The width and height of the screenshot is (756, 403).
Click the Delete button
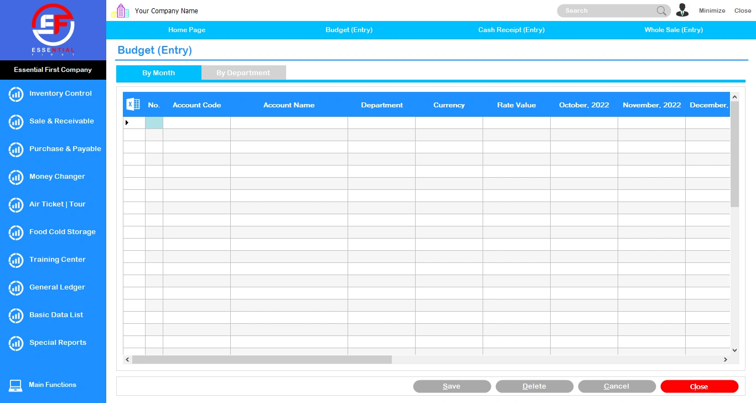[x=534, y=386]
